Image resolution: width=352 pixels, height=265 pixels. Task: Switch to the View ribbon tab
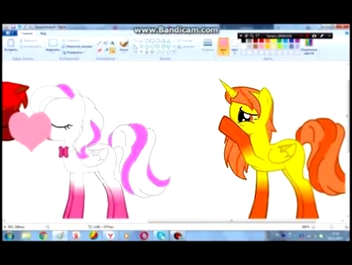pyautogui.click(x=43, y=33)
